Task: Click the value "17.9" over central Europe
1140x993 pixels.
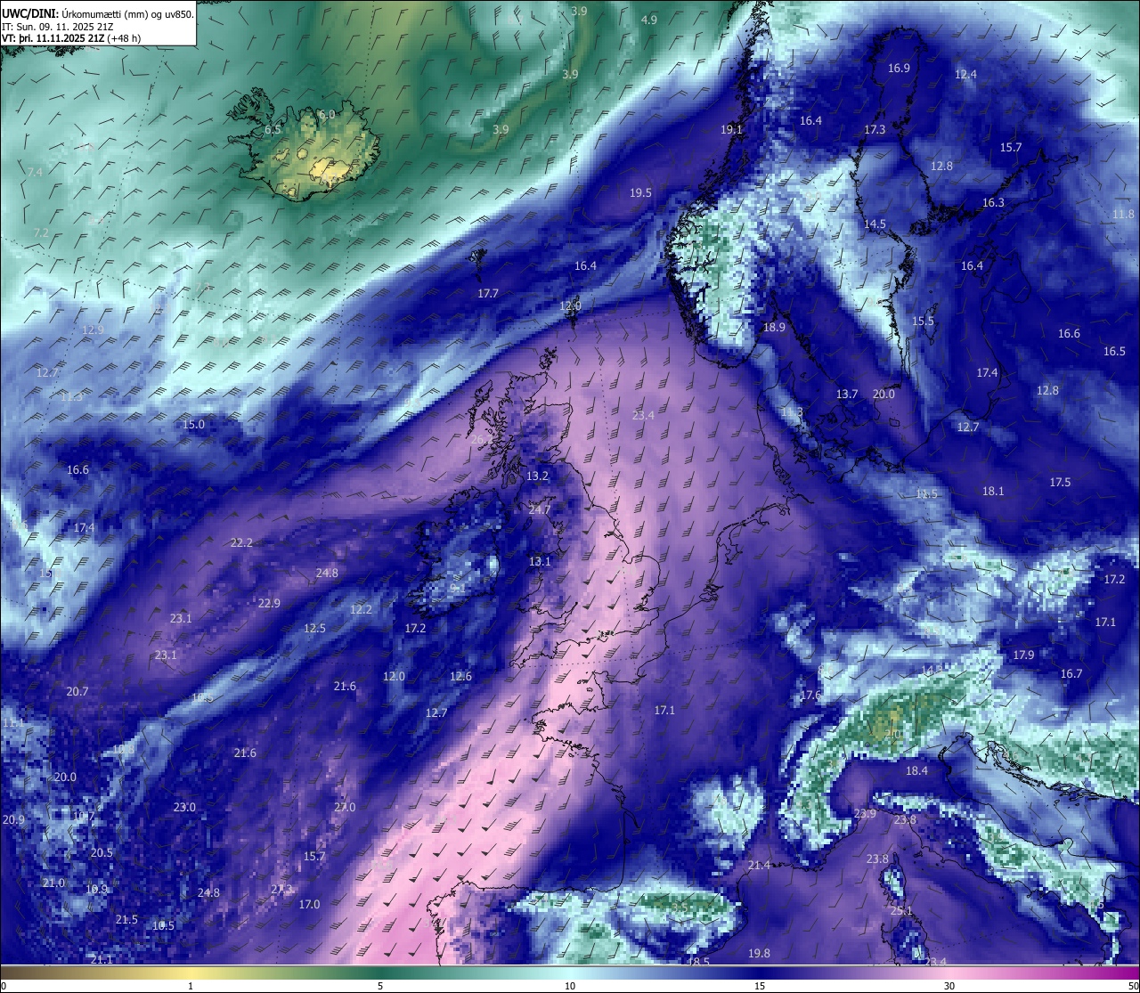Action: tap(1023, 655)
